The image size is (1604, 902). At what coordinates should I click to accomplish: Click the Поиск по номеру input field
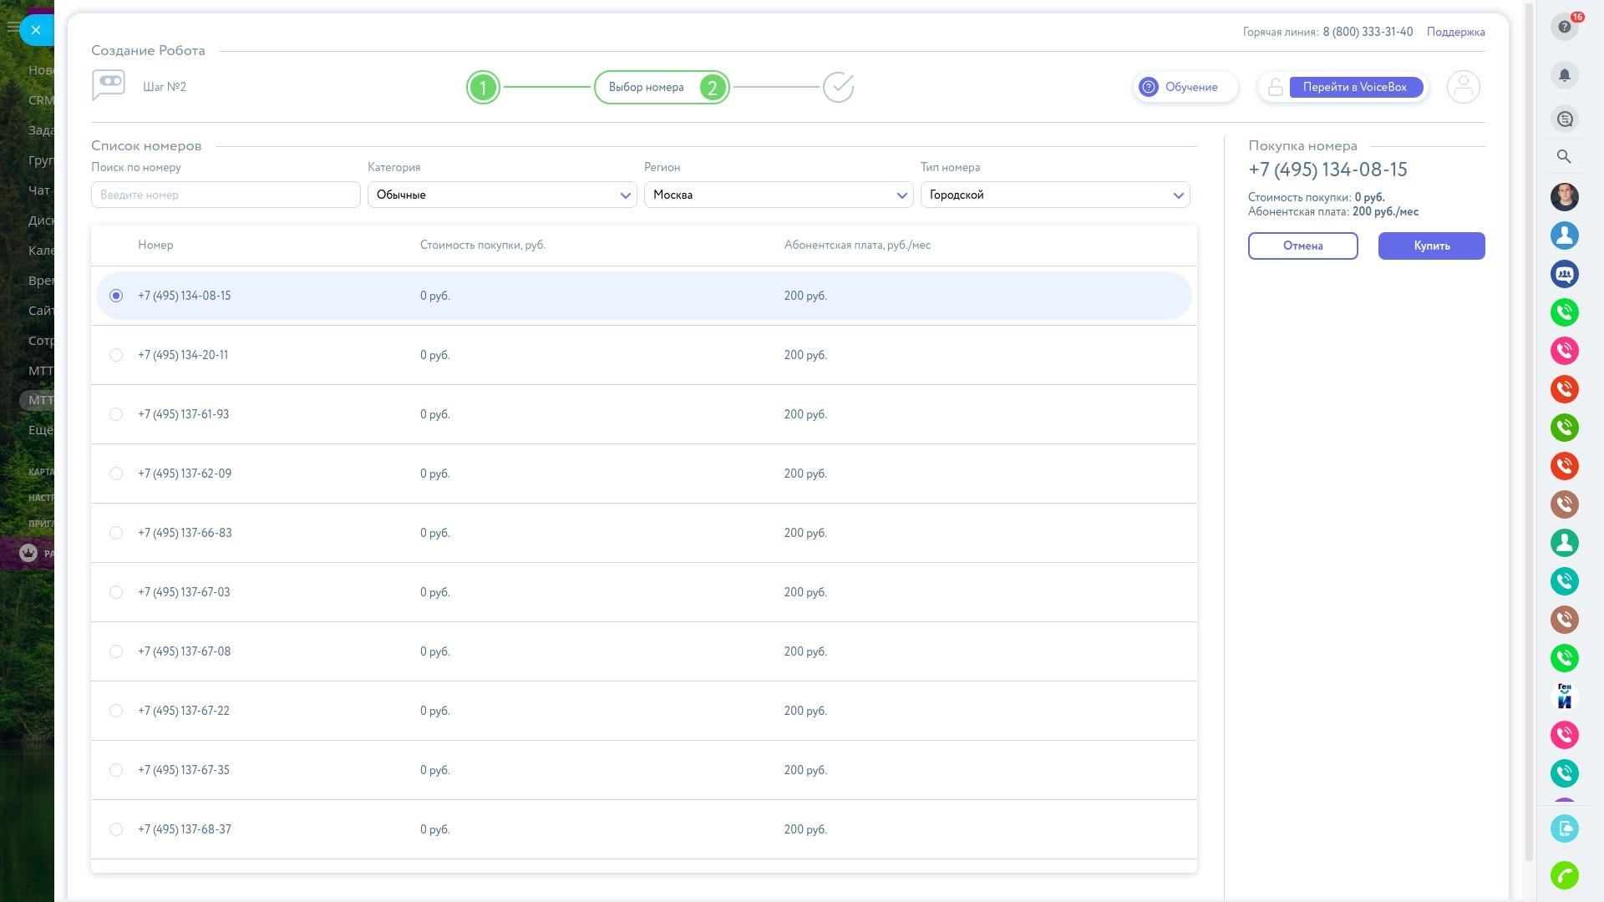click(x=226, y=195)
